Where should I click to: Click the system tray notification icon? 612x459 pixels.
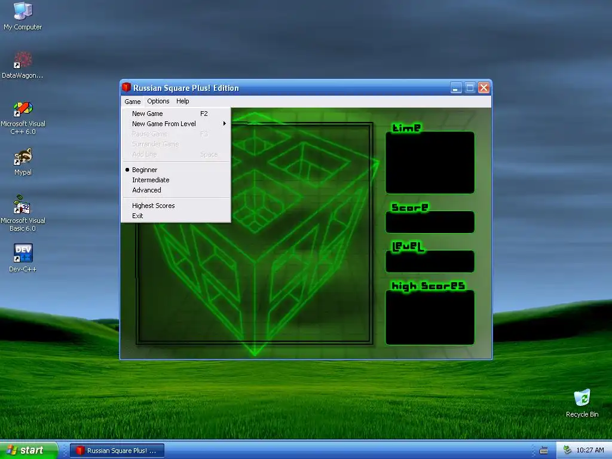(x=567, y=450)
